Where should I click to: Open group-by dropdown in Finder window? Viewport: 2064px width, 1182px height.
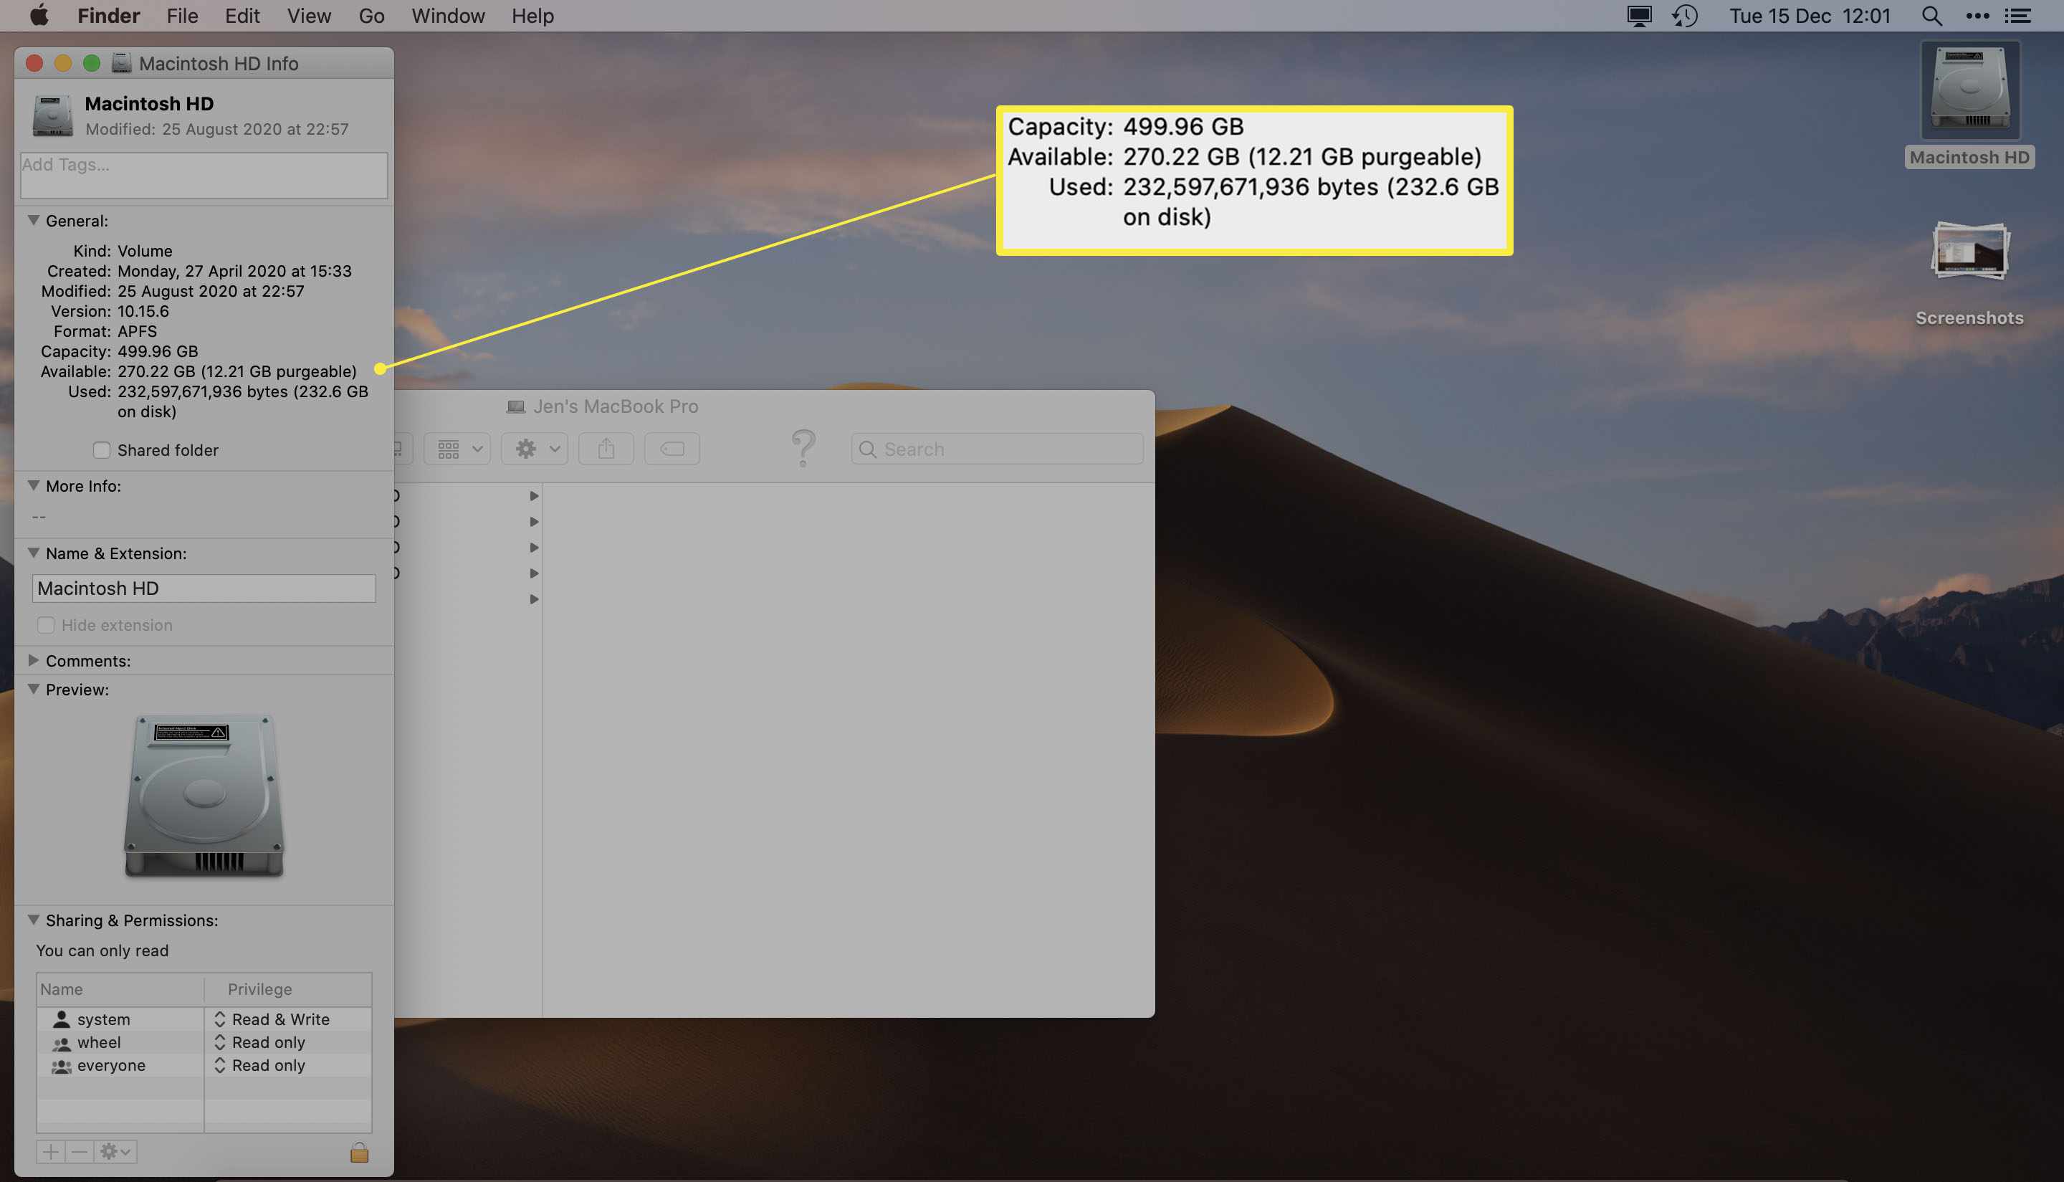(458, 448)
